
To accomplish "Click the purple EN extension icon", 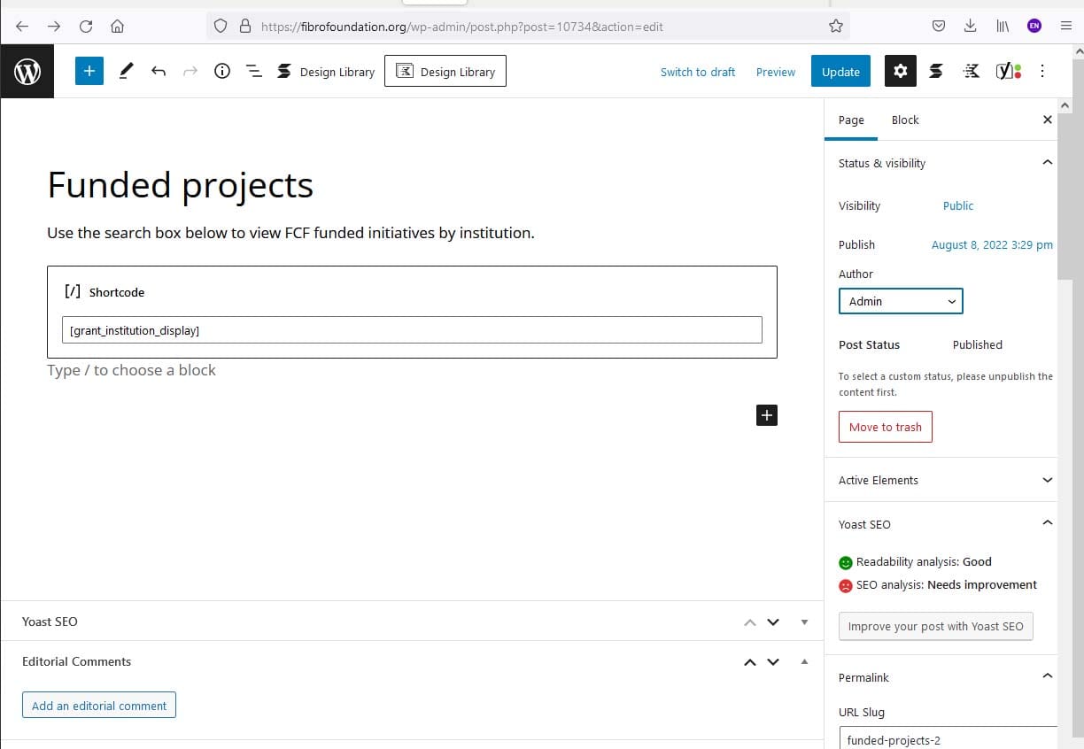I will click(1034, 26).
